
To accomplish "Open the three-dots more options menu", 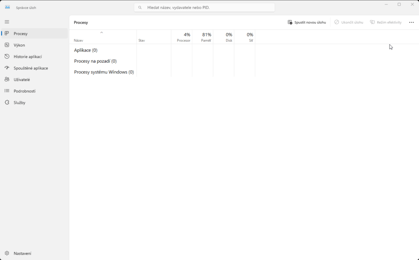I will (411, 22).
